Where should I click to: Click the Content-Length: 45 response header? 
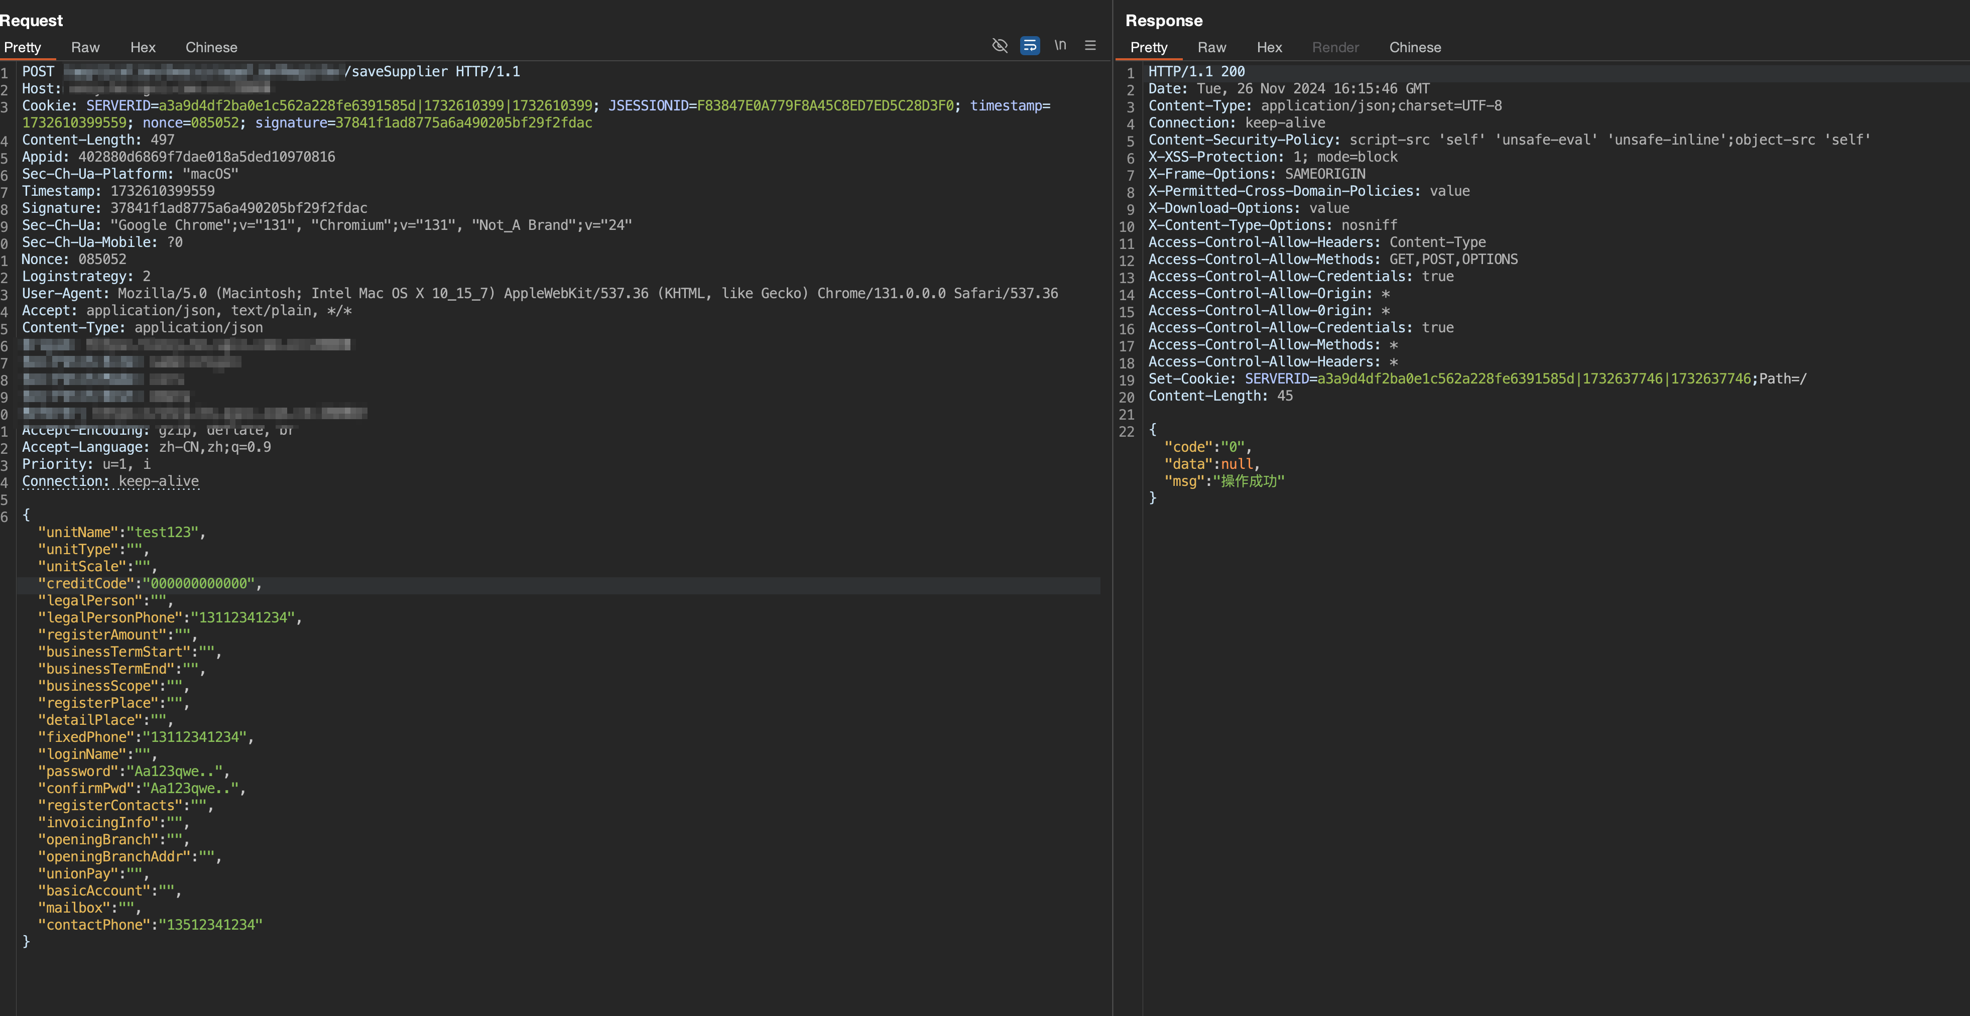click(1220, 396)
